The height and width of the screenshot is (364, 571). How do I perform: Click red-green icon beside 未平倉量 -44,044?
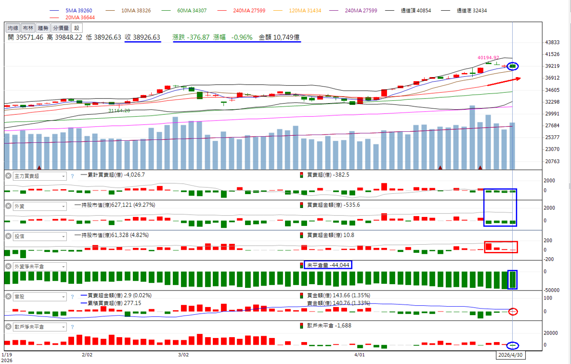click(x=301, y=265)
